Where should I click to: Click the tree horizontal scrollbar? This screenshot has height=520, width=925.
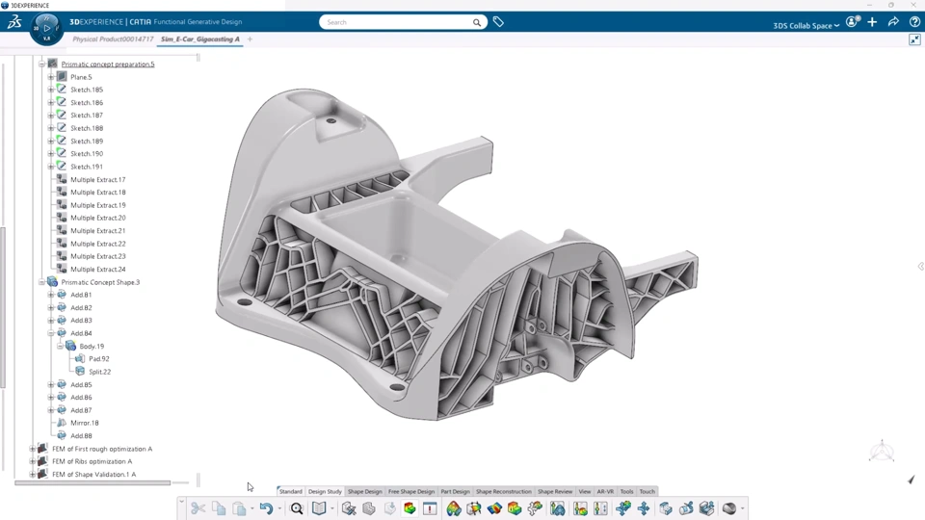coord(92,482)
